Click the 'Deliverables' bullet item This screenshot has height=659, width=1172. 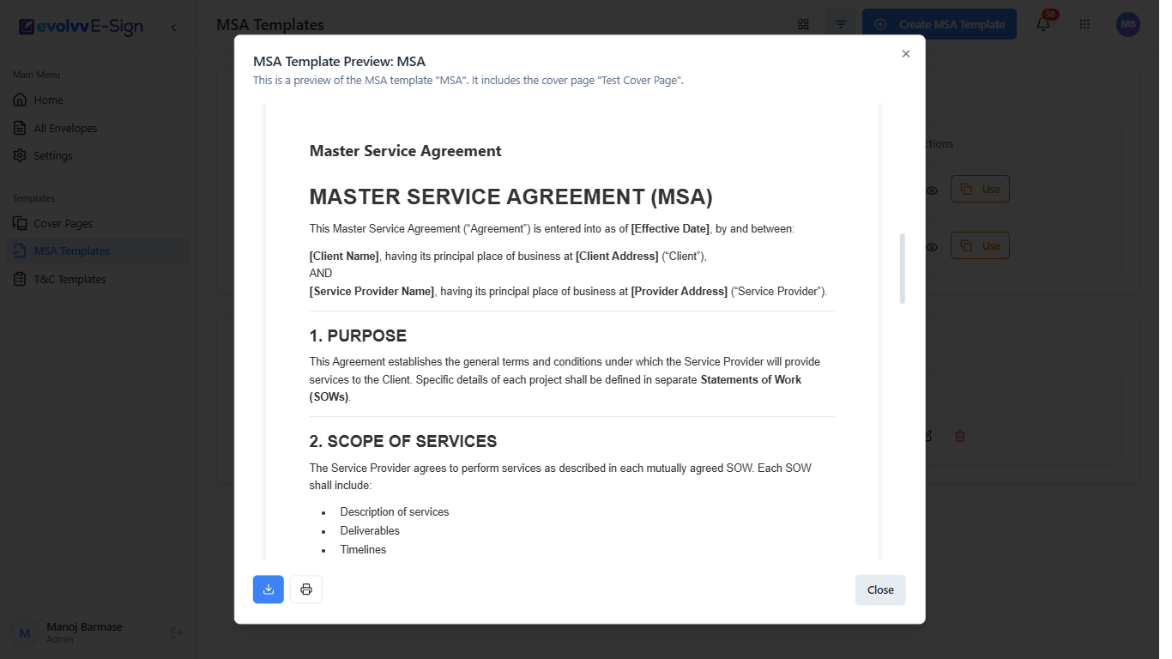[x=370, y=530]
